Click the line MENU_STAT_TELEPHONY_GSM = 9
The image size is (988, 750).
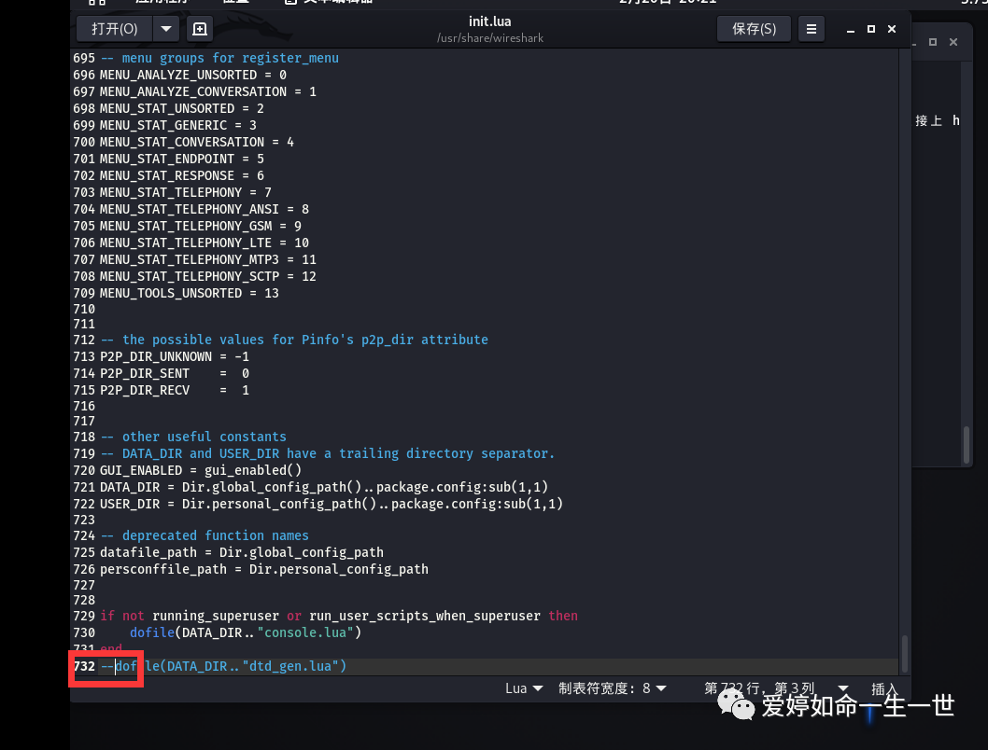coord(201,226)
